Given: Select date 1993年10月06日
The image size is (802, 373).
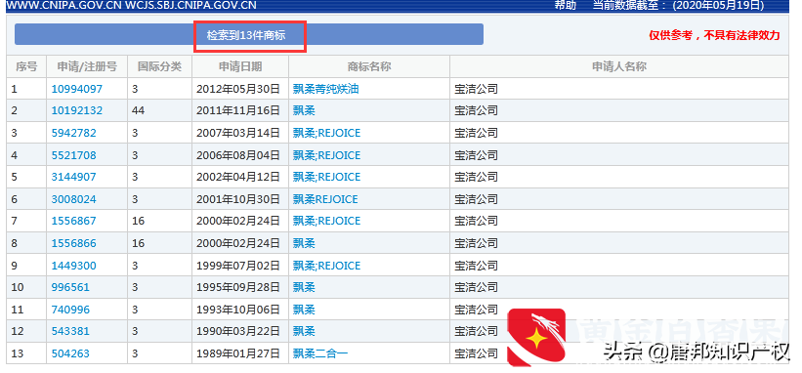Looking at the screenshot, I should point(238,310).
